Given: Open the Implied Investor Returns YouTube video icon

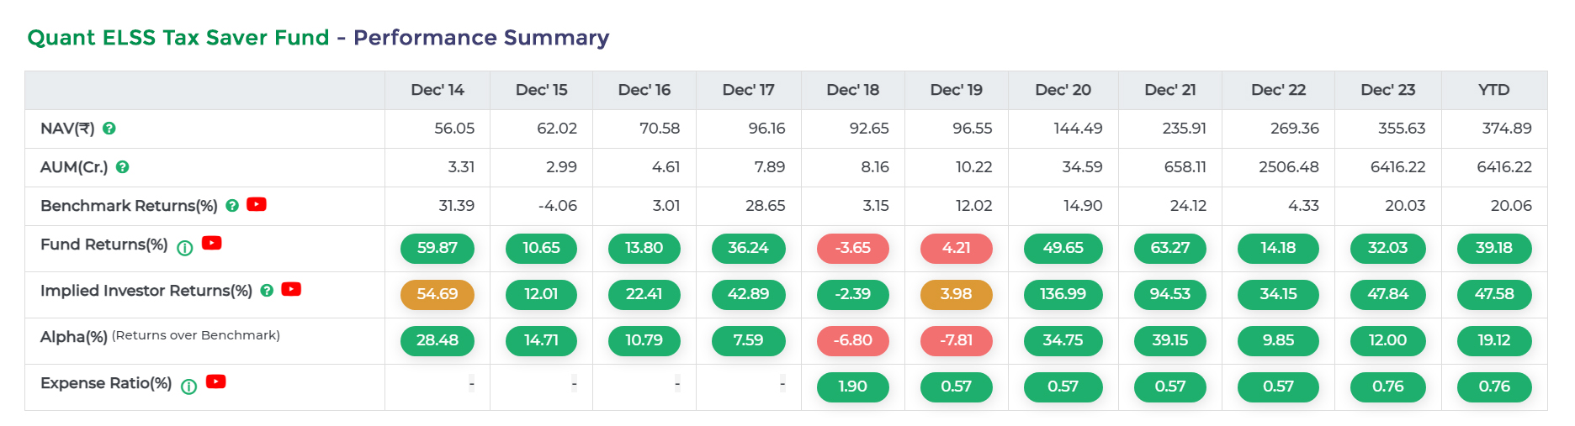Looking at the screenshot, I should click(x=291, y=289).
